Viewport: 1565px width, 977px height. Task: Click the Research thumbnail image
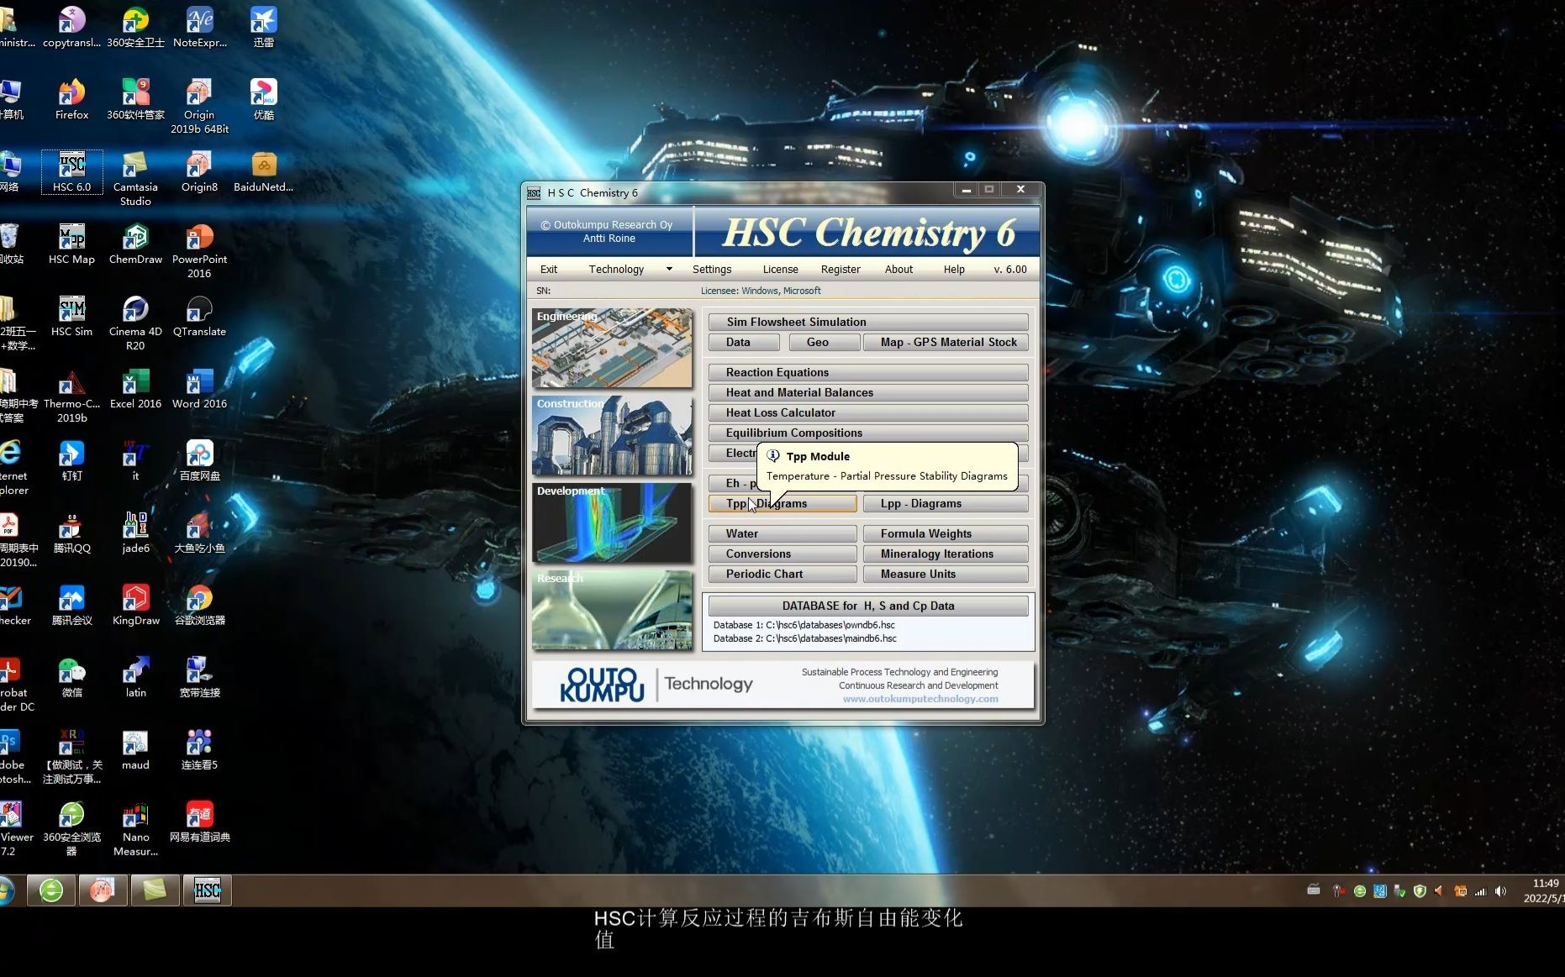pos(612,610)
